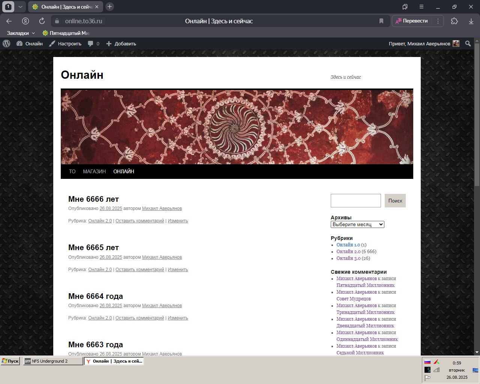The width and height of the screenshot is (480, 384).
Task: Click the Поиск search button
Action: pyautogui.click(x=395, y=201)
